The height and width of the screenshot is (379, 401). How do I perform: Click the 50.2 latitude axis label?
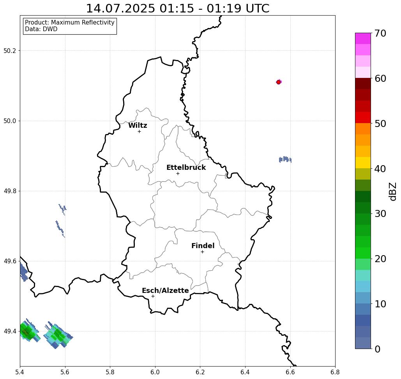10,51
